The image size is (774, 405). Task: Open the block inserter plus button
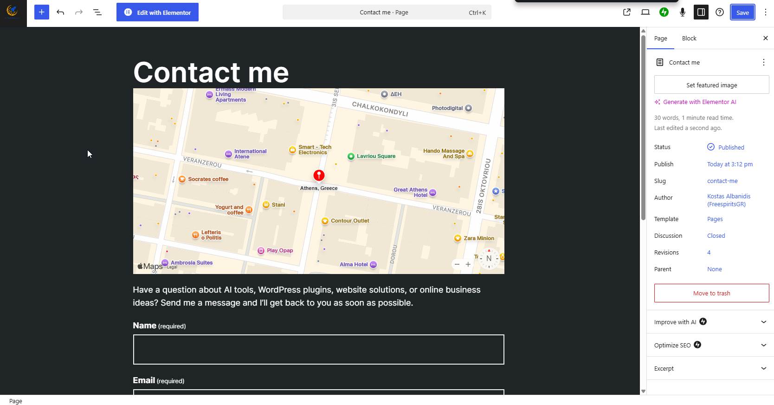(41, 12)
